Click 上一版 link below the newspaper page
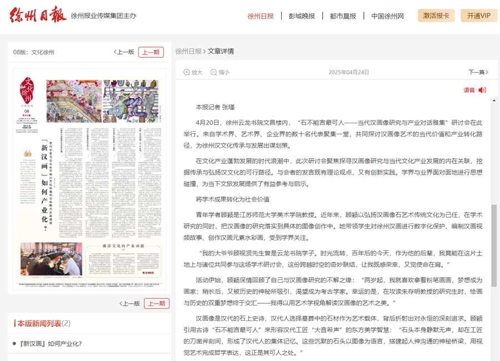Viewport: 500px width, 361px height. (129, 303)
